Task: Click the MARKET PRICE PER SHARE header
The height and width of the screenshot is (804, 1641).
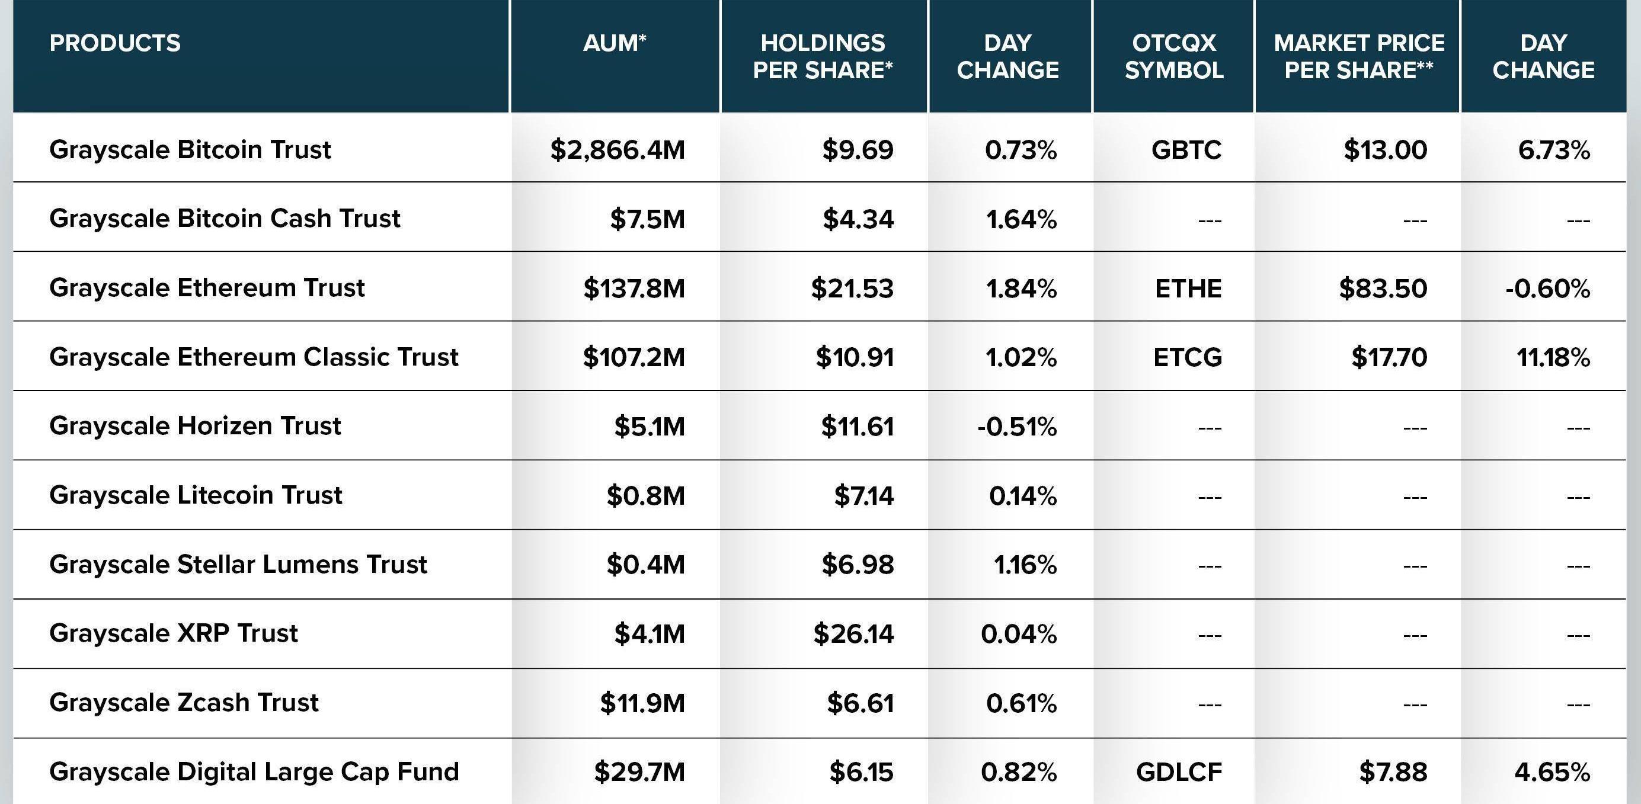Action: point(1359,57)
